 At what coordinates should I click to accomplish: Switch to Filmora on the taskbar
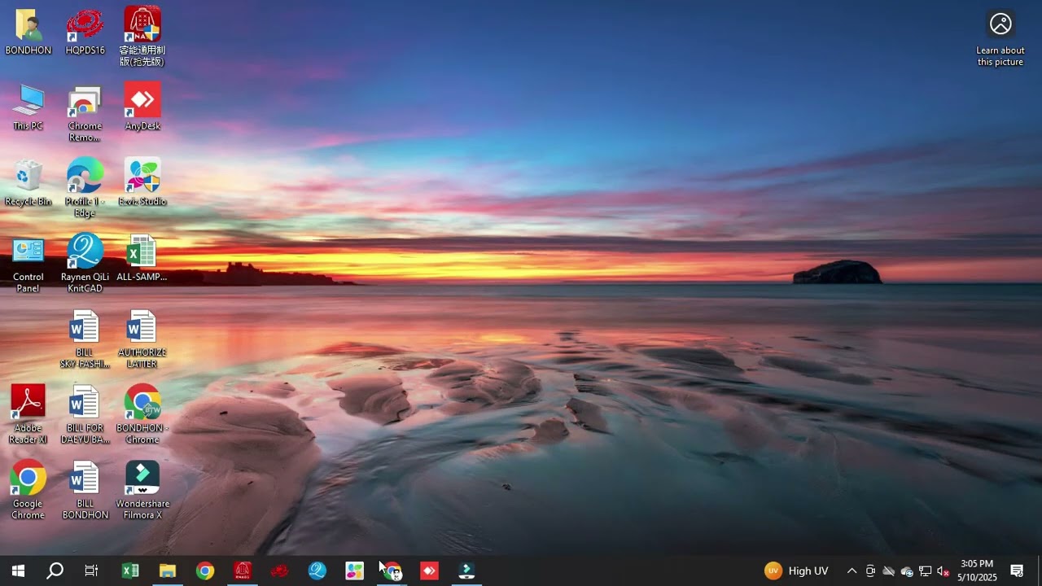(467, 571)
